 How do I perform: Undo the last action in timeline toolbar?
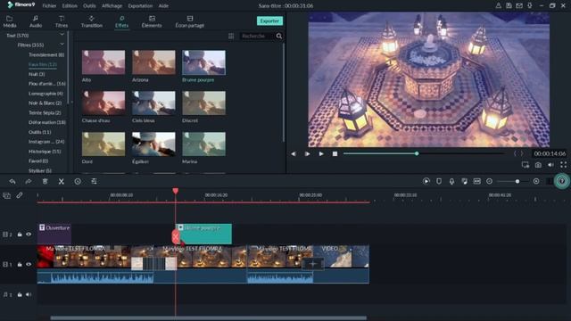(x=12, y=181)
